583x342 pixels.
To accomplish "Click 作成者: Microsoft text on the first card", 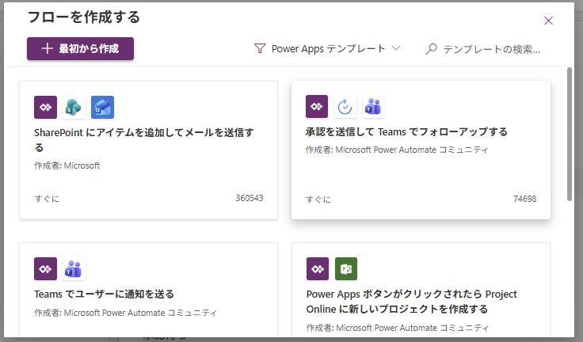I will point(67,165).
